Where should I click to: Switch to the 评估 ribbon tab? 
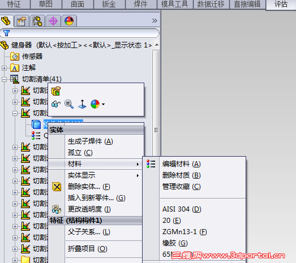click(281, 5)
